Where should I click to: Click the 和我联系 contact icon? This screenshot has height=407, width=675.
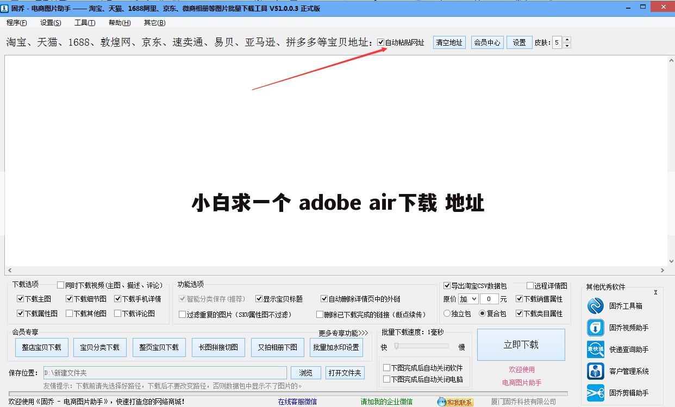click(455, 402)
